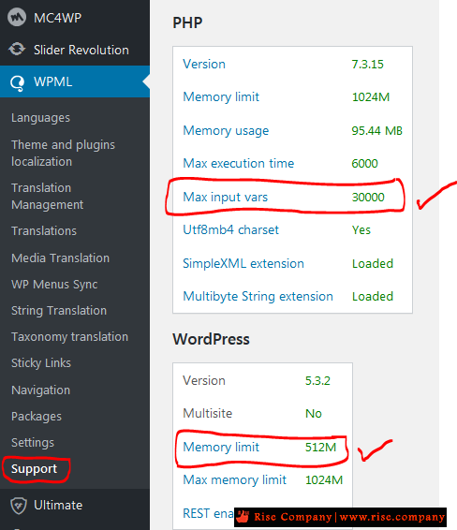457x530 pixels.
Task: Select Media Translation in sidebar
Action: click(60, 258)
